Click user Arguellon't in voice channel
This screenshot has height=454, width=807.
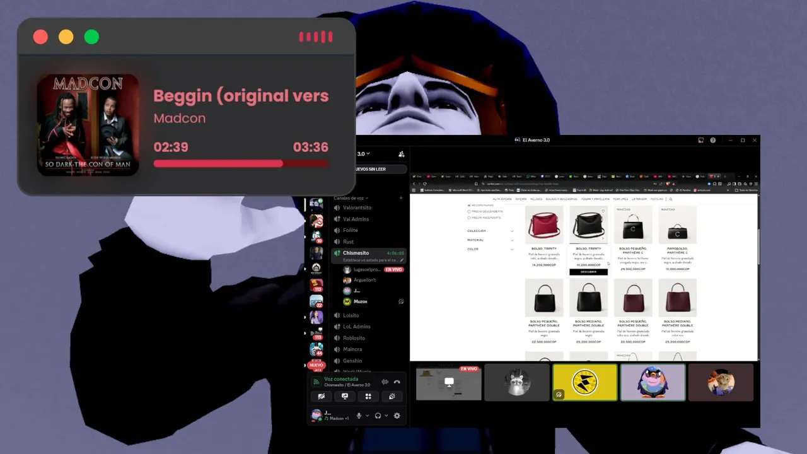tap(364, 280)
